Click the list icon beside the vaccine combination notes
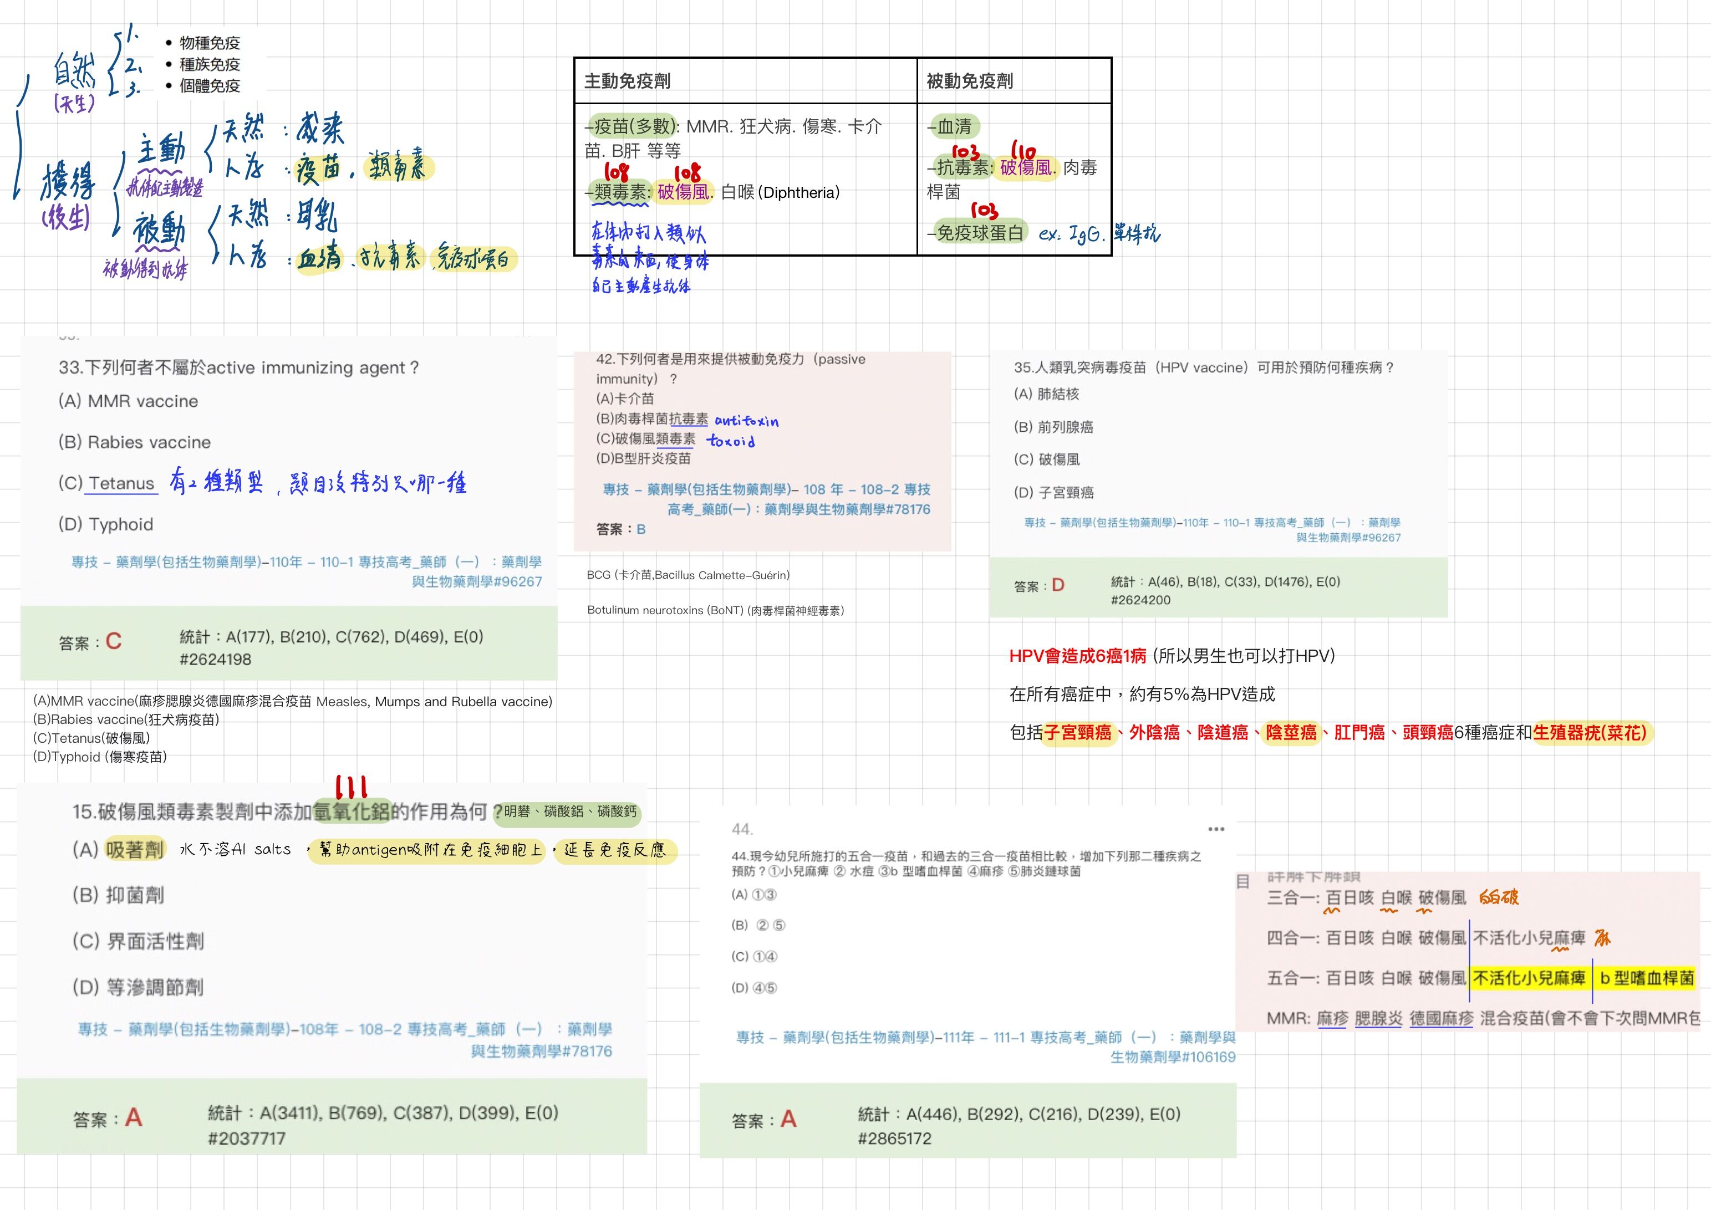 tap(1242, 882)
